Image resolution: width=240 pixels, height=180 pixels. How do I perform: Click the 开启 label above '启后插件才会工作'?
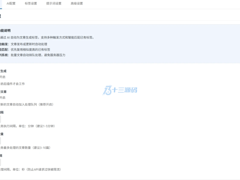click(3, 77)
